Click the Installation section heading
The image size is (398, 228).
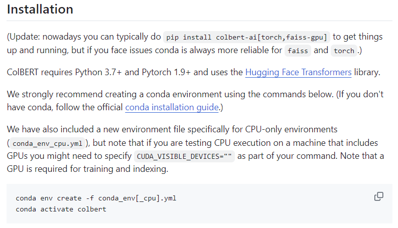coord(40,10)
